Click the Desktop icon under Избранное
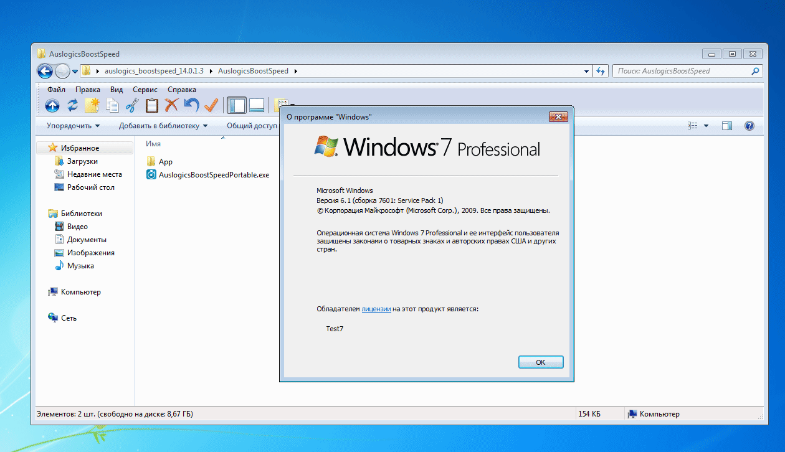 pyautogui.click(x=59, y=187)
